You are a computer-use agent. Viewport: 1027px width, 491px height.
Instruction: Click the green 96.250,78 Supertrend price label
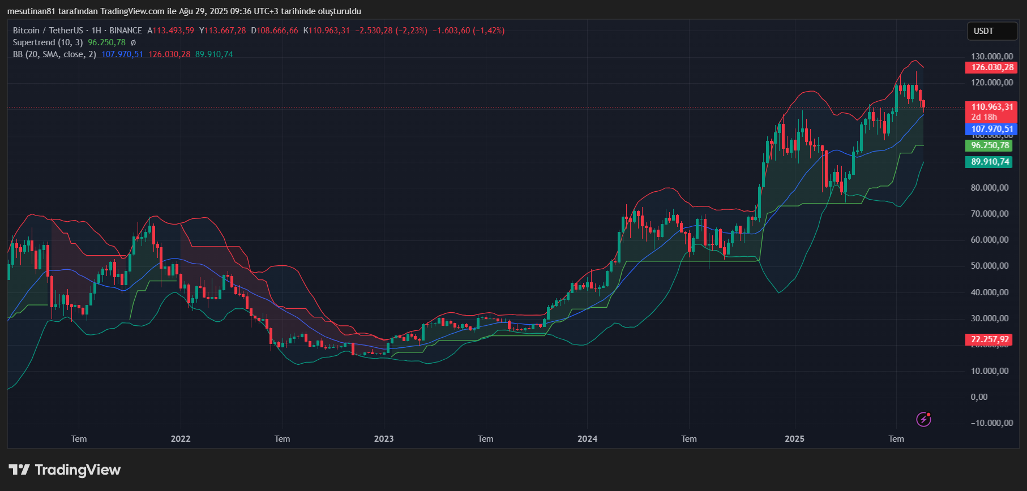click(990, 145)
